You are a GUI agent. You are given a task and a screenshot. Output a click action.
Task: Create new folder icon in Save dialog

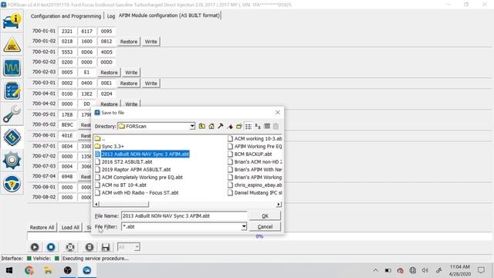pyautogui.click(x=239, y=127)
